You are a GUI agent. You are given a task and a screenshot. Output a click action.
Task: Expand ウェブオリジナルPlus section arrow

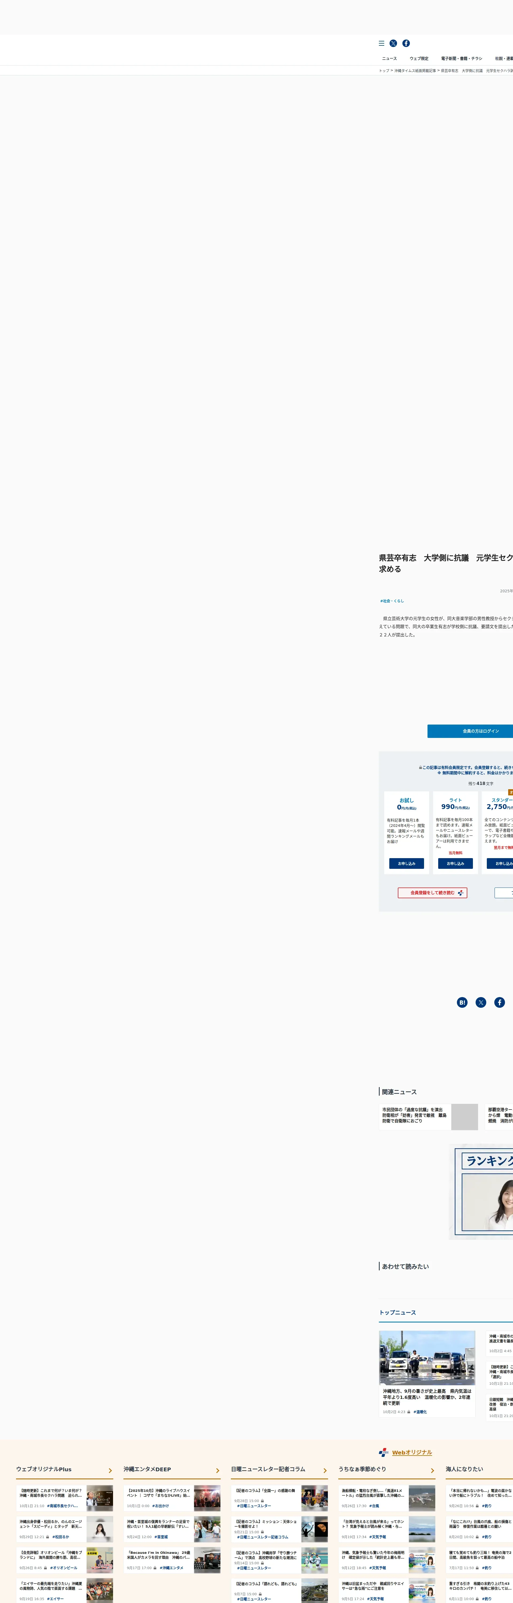(x=110, y=1471)
